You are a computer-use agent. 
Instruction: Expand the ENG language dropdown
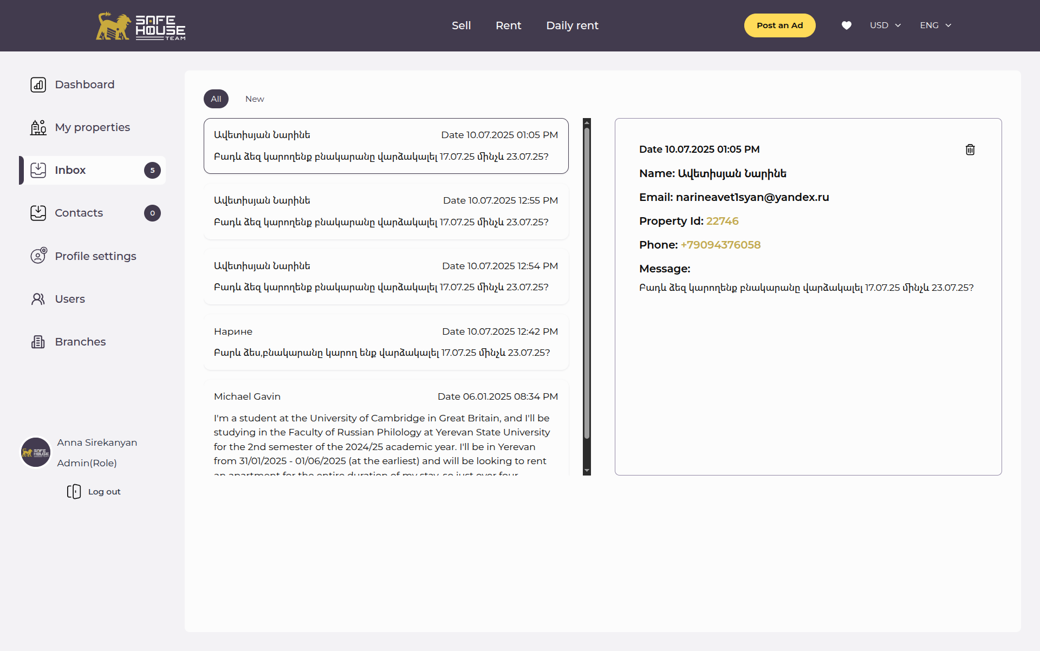(935, 25)
